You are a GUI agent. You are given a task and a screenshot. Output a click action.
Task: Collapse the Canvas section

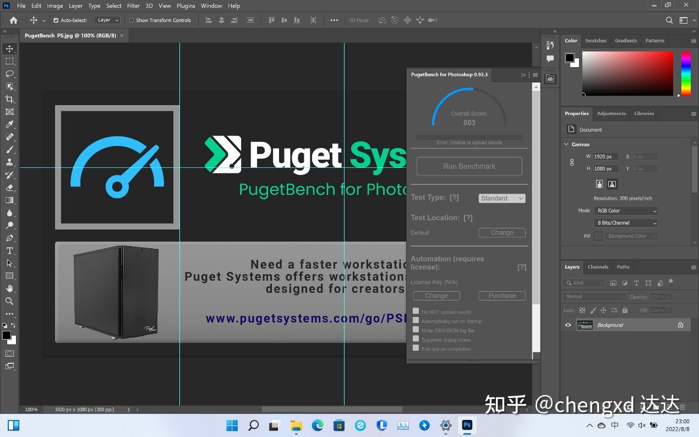pyautogui.click(x=566, y=144)
